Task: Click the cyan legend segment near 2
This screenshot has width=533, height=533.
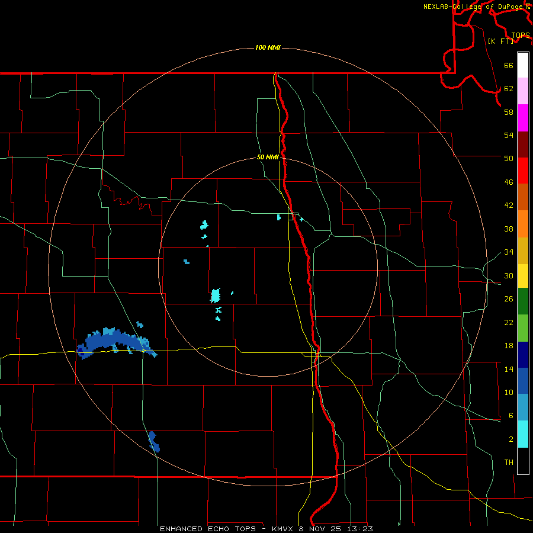Action: point(523,434)
